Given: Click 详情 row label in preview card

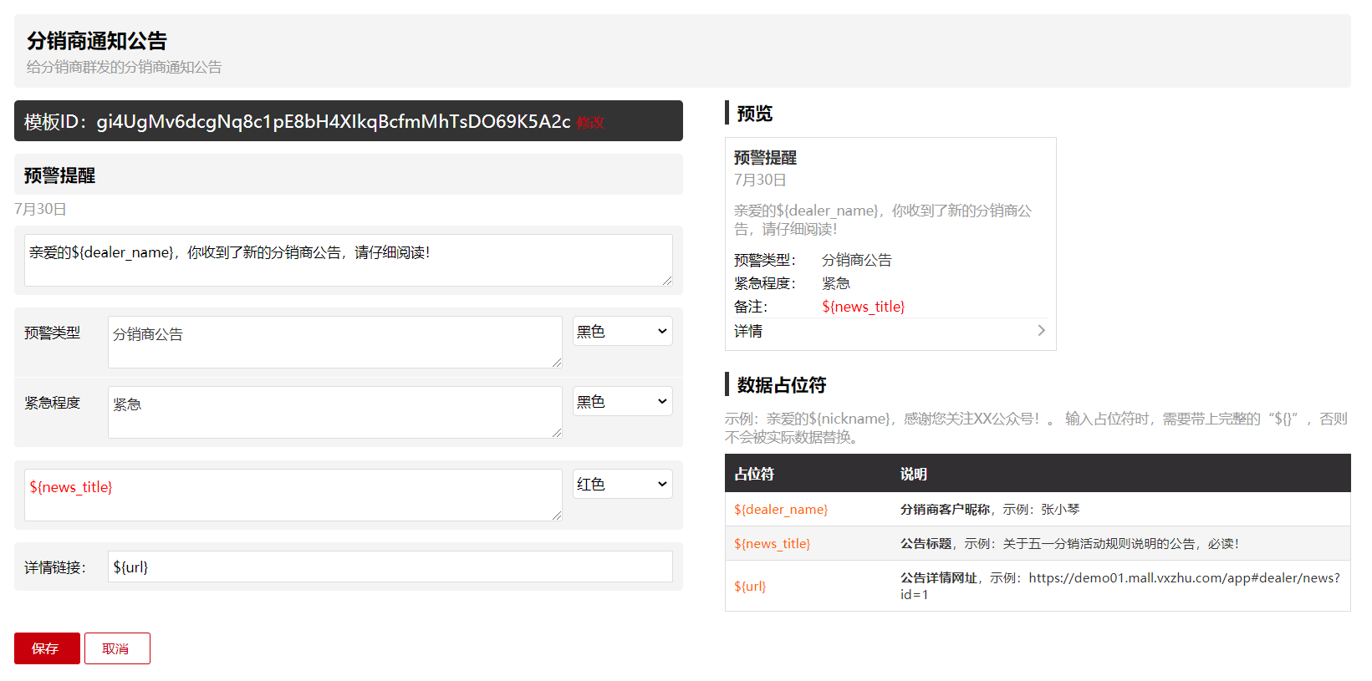Looking at the screenshot, I should (x=748, y=332).
